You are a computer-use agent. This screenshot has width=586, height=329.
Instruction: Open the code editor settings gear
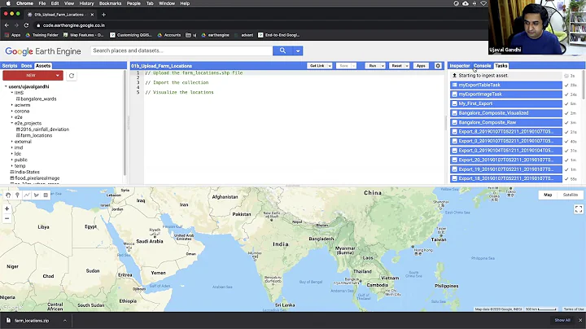438,66
